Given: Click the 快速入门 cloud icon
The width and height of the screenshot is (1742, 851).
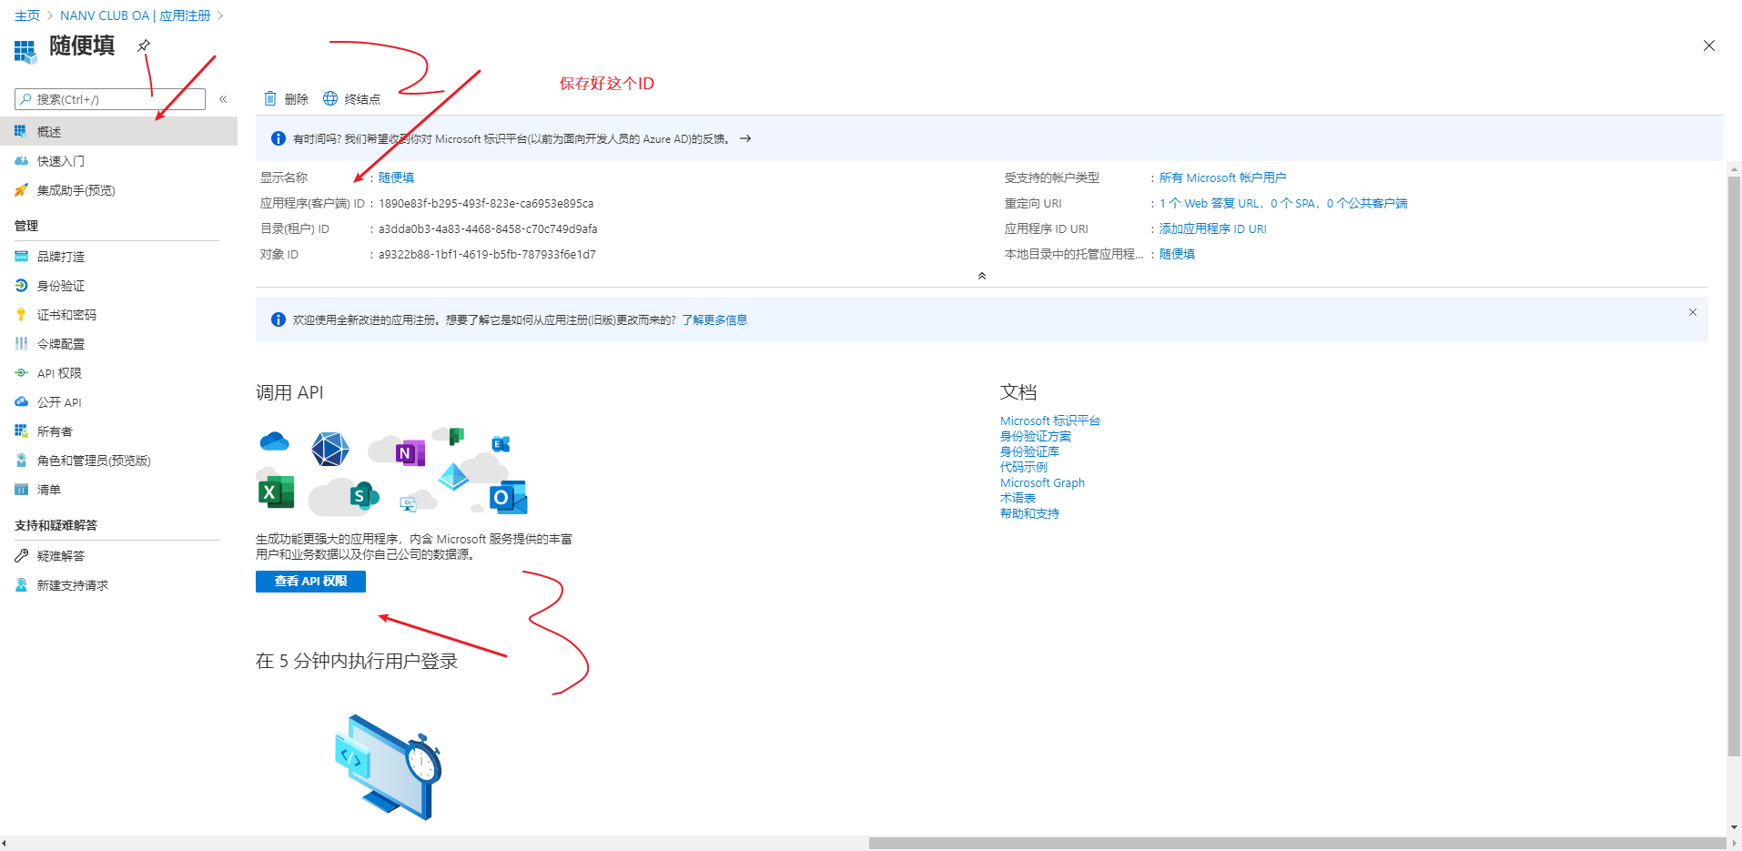Looking at the screenshot, I should point(21,160).
